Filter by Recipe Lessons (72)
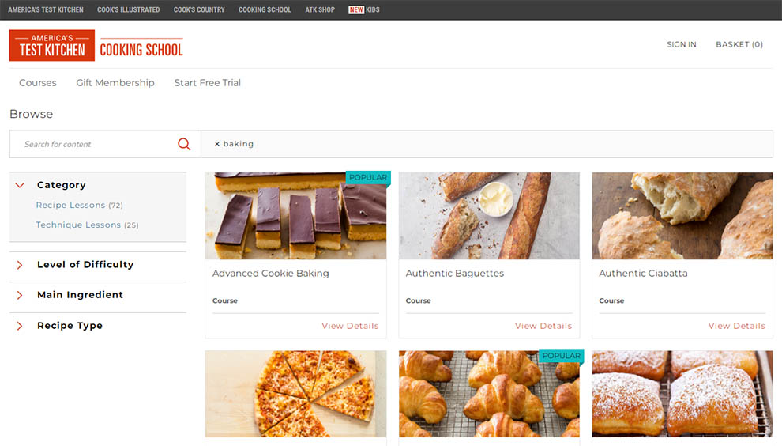Viewport: 782px width, 446px height. click(x=79, y=206)
